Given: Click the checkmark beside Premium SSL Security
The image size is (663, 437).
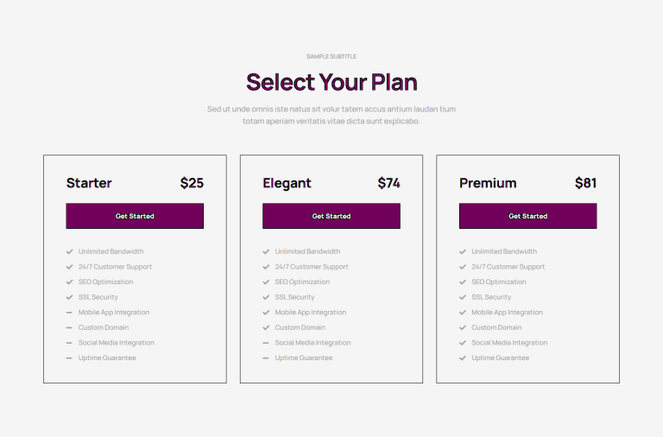Looking at the screenshot, I should [x=463, y=297].
